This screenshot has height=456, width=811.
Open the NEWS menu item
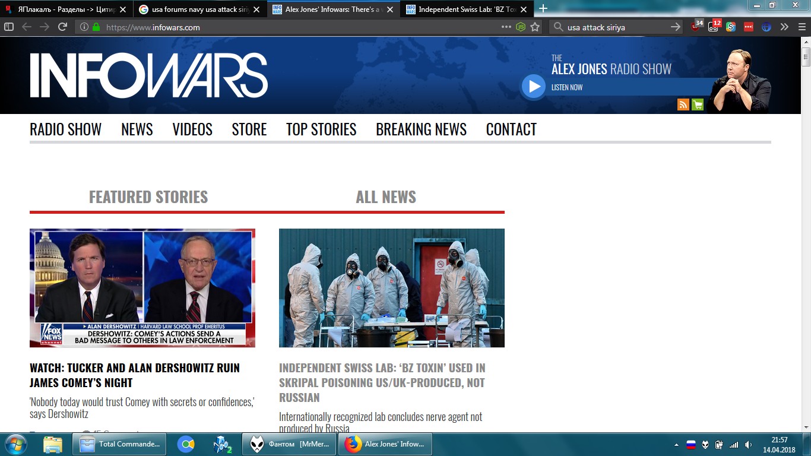(x=137, y=129)
